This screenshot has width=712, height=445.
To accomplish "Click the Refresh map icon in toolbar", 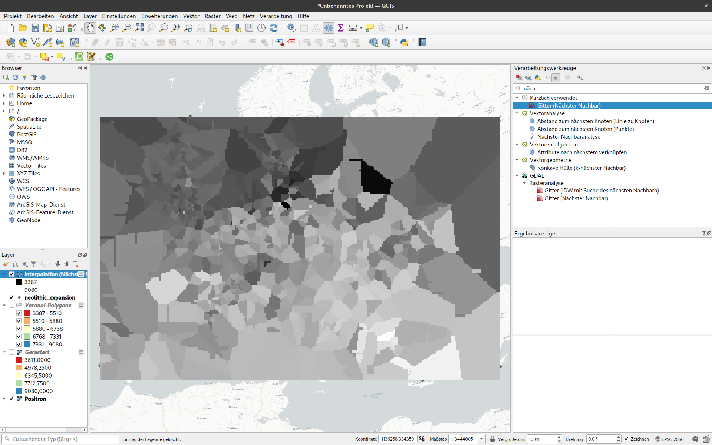I will pyautogui.click(x=274, y=28).
